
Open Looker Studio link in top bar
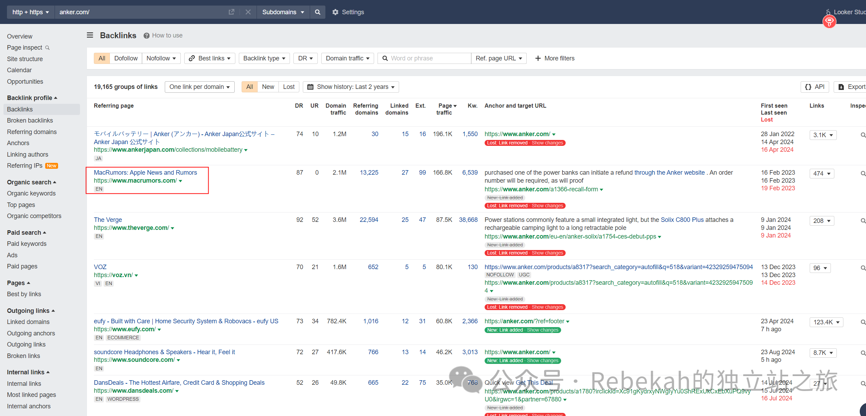847,12
